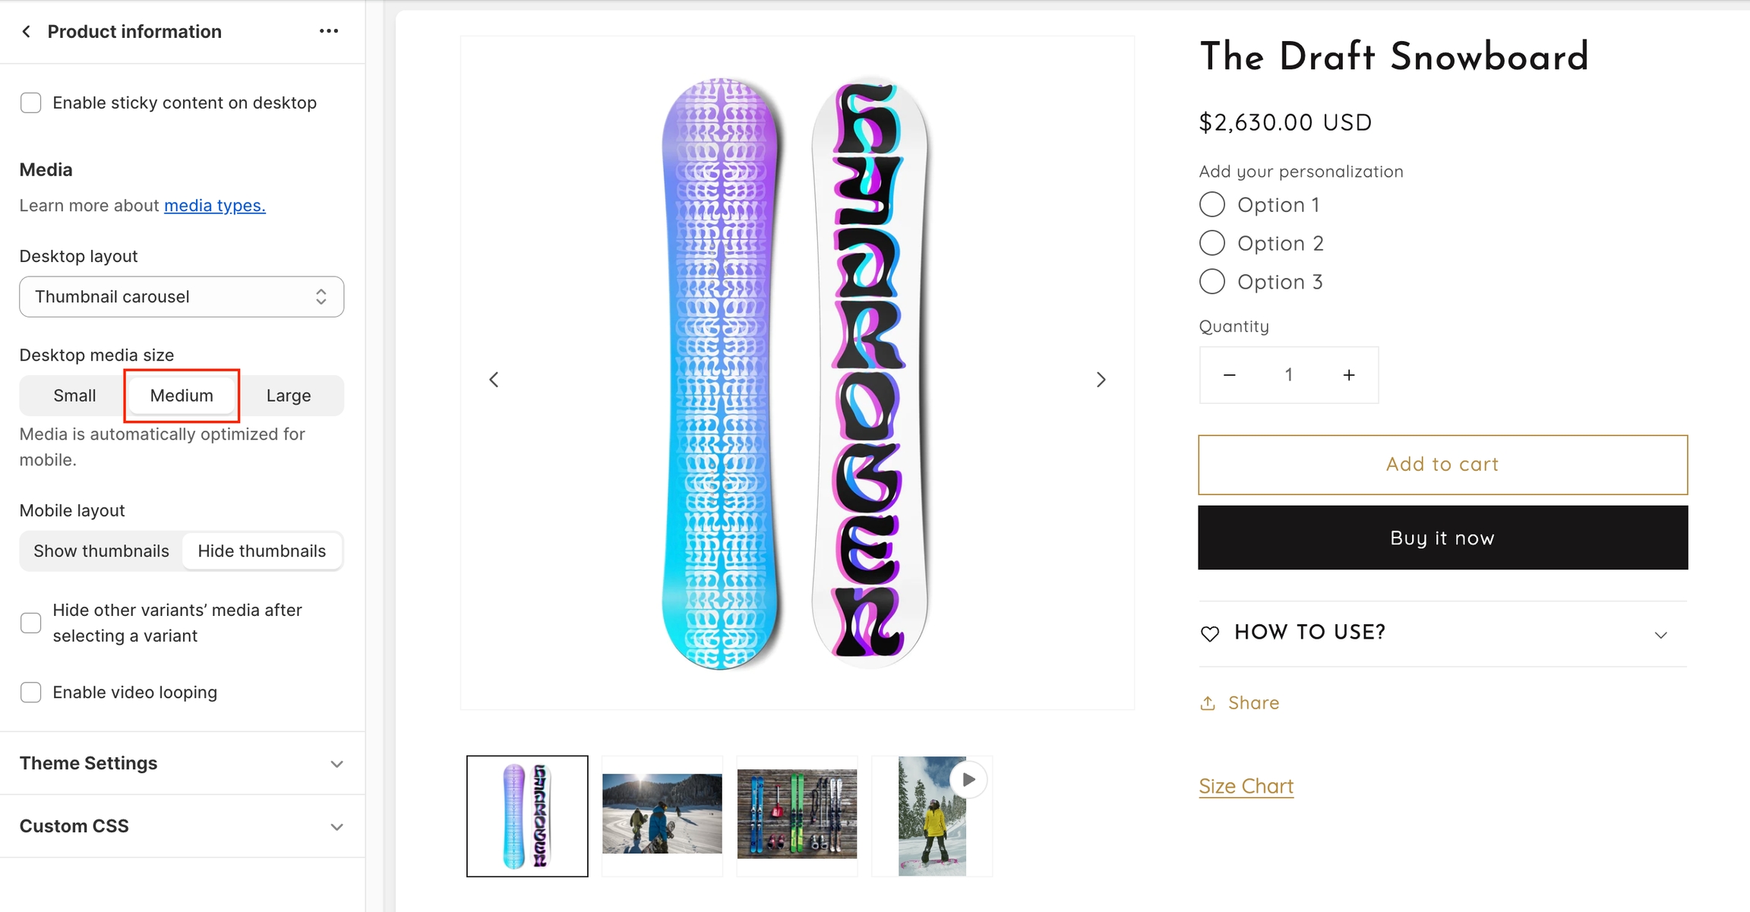Click the Share upload icon
The width and height of the screenshot is (1750, 912).
(1208, 703)
